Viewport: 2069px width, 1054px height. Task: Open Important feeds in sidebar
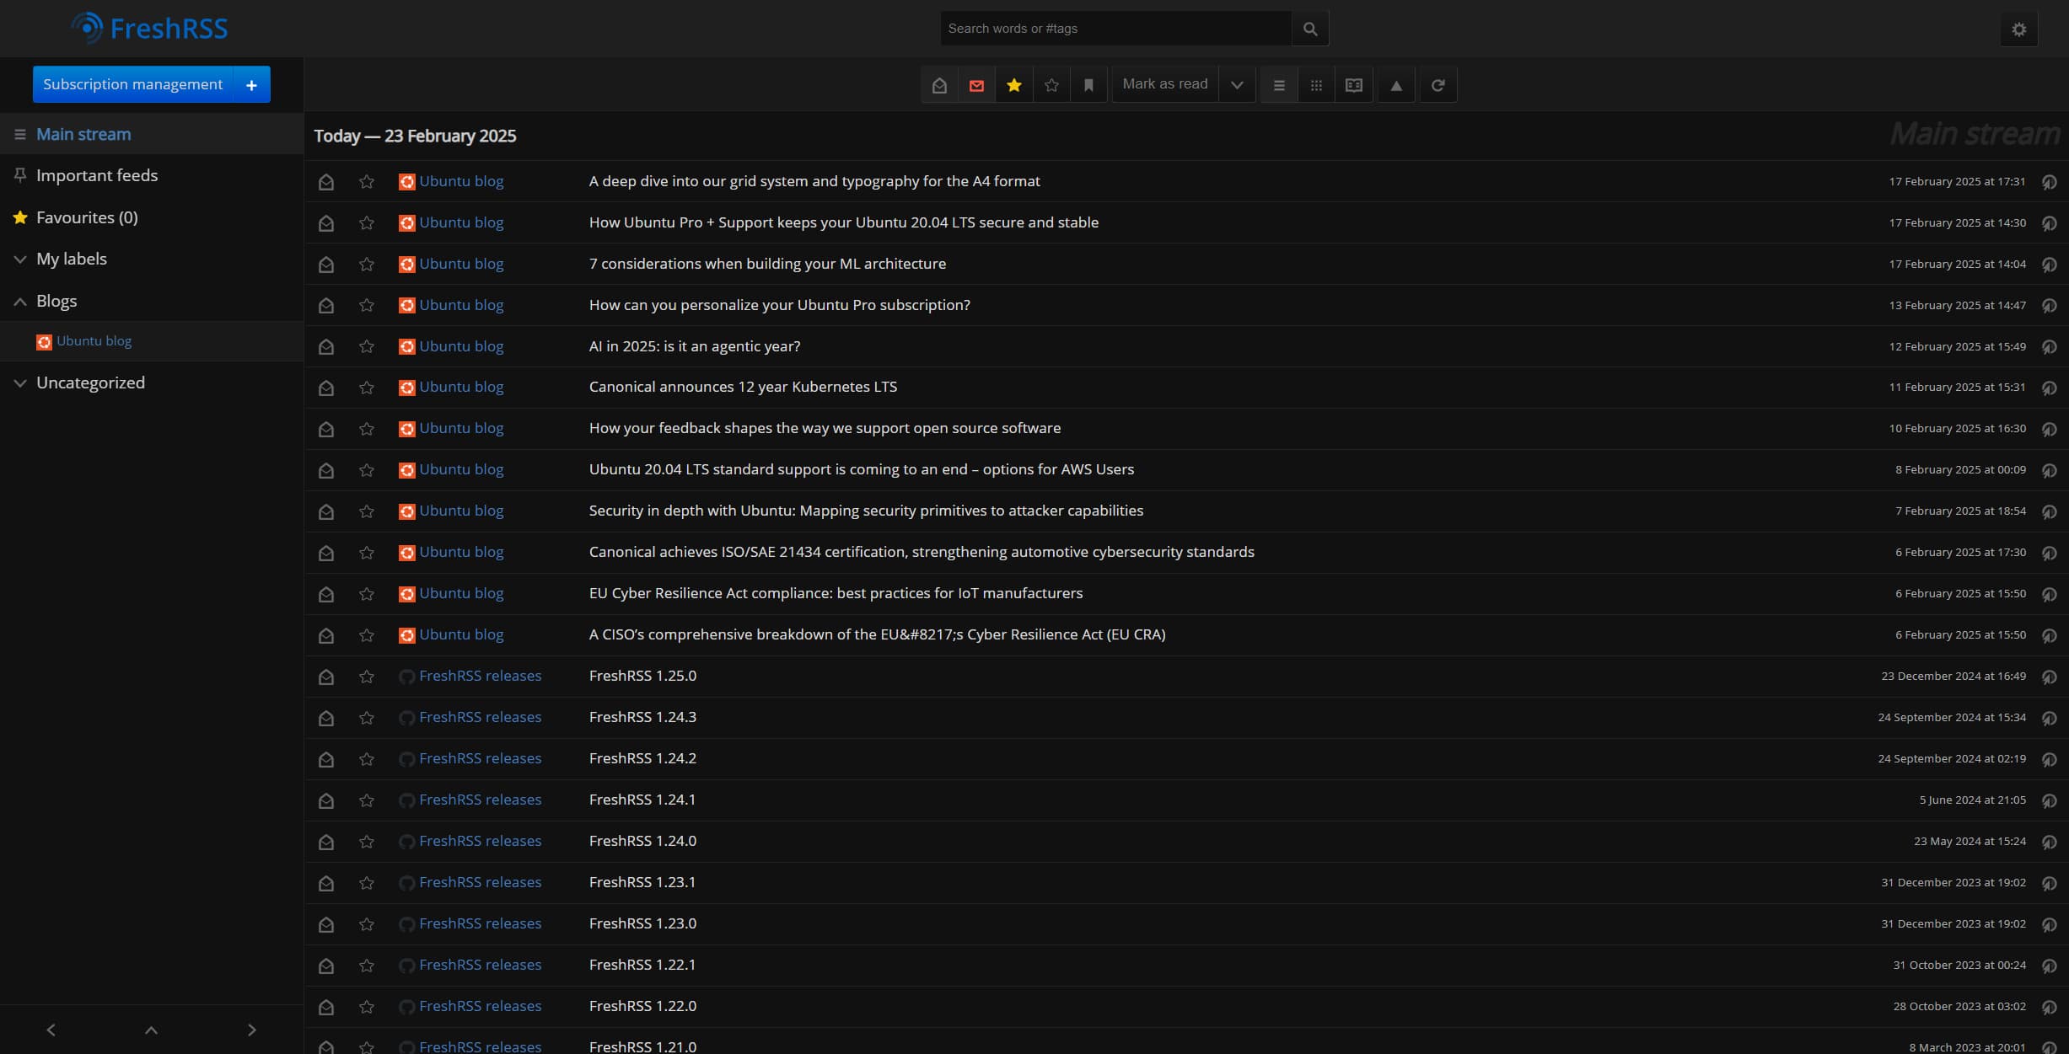[96, 175]
